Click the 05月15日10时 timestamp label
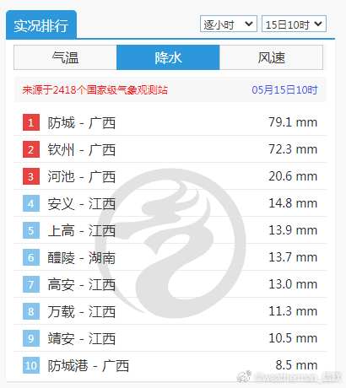 coord(284,90)
